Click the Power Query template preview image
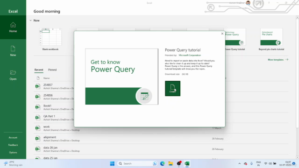The width and height of the screenshot is (299, 168). click(121, 77)
